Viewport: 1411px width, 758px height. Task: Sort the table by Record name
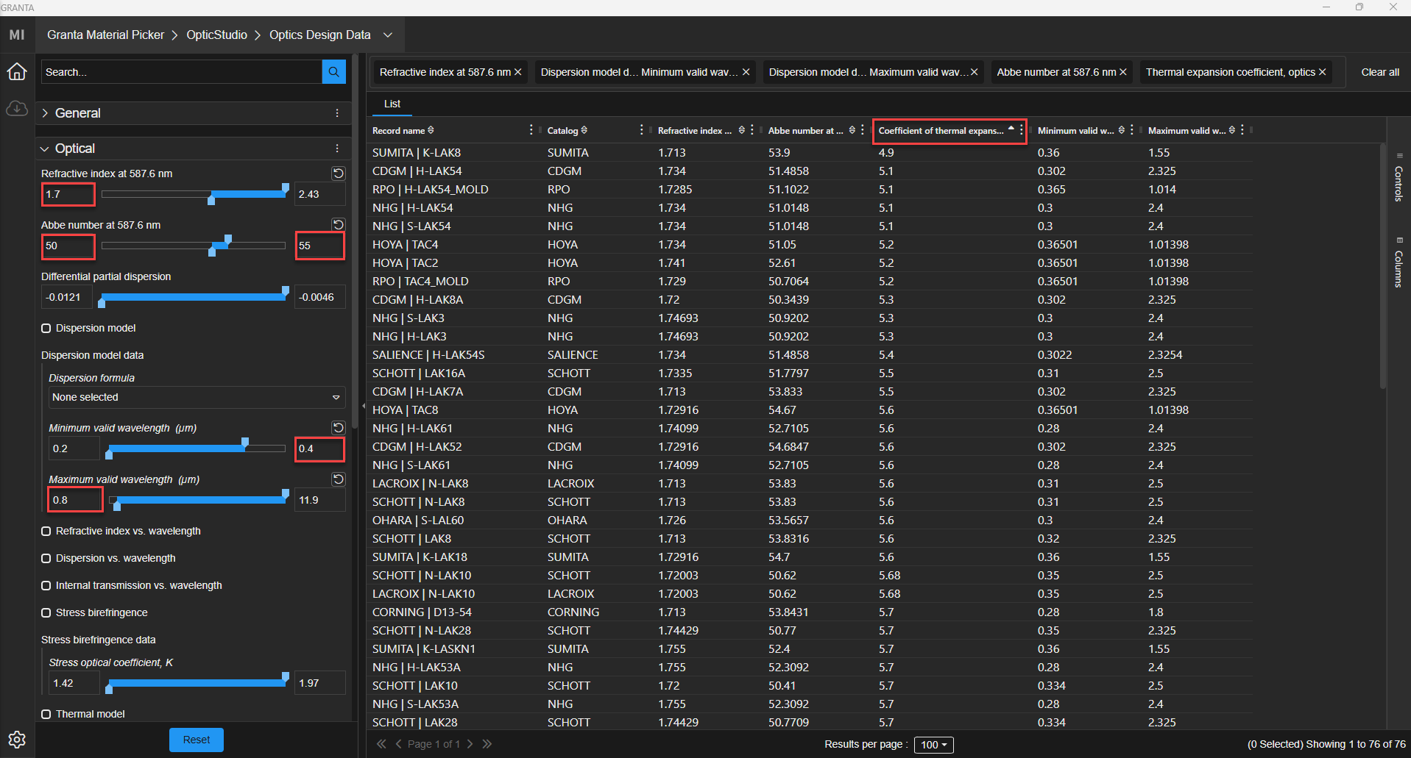pos(431,130)
